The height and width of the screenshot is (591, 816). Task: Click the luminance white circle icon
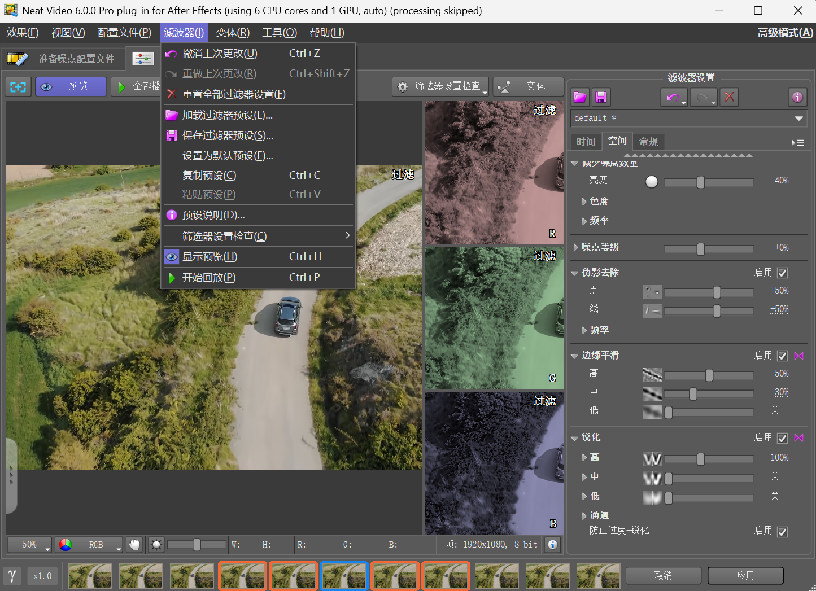(652, 182)
